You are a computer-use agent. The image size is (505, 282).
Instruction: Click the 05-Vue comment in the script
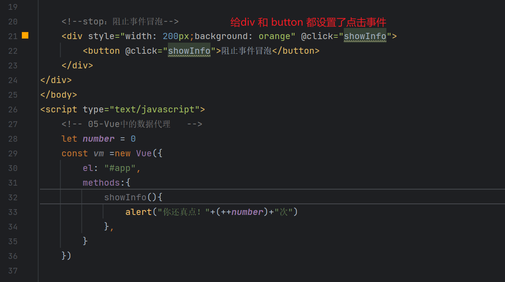click(x=132, y=124)
